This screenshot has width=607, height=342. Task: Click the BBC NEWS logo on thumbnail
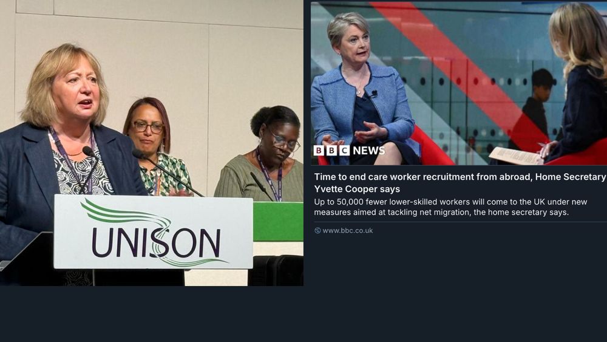coord(349,150)
